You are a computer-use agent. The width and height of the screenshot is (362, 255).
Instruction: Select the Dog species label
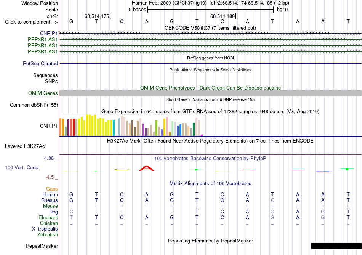[53, 212]
